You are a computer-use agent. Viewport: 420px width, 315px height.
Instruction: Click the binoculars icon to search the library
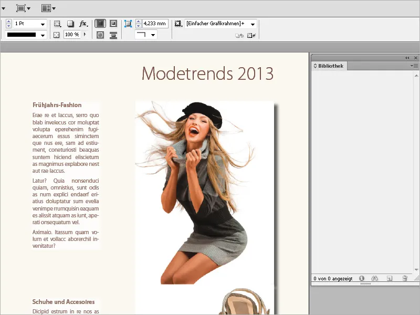click(374, 278)
